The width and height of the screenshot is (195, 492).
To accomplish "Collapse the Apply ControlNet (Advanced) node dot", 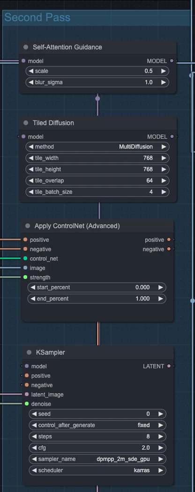I will click(x=28, y=226).
